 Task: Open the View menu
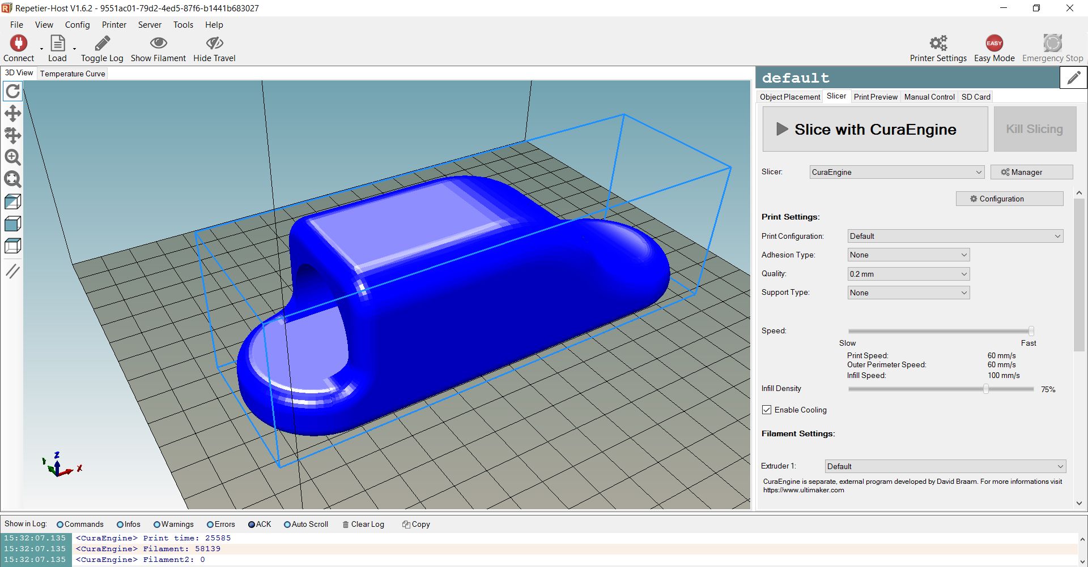[x=44, y=24]
